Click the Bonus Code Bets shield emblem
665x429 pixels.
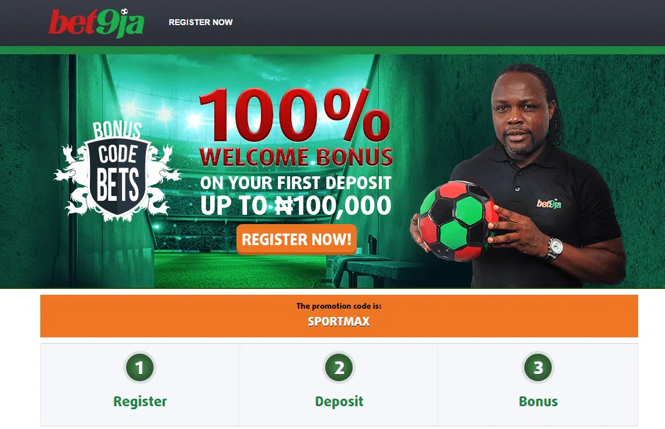pos(117,171)
